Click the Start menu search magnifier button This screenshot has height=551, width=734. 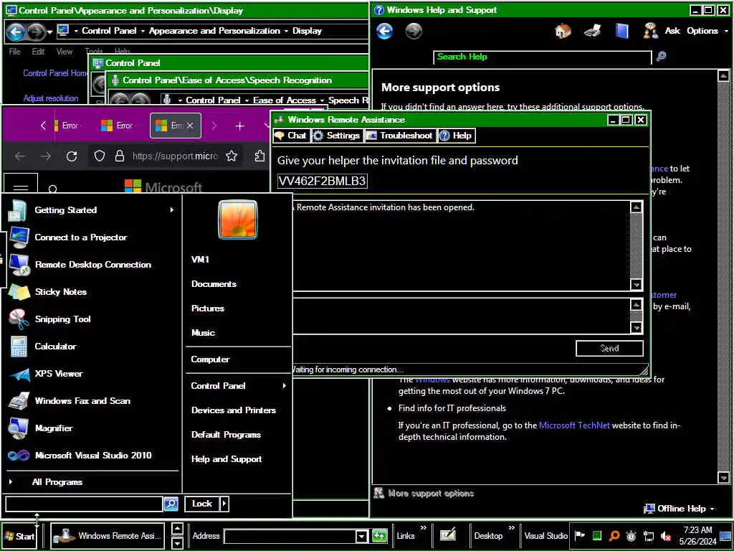tap(171, 504)
